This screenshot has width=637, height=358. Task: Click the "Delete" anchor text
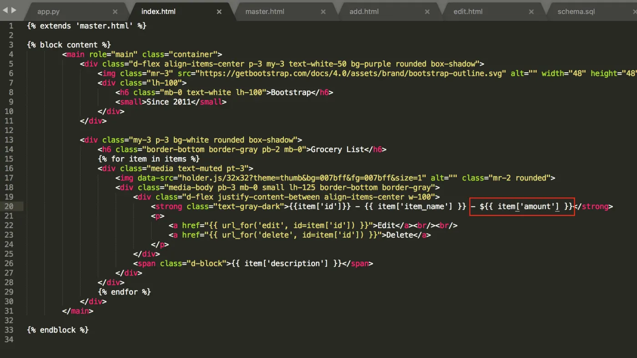click(x=400, y=235)
